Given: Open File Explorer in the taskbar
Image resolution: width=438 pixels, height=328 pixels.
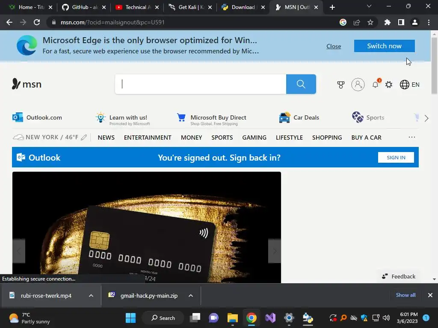Looking at the screenshot, I should click(232, 318).
